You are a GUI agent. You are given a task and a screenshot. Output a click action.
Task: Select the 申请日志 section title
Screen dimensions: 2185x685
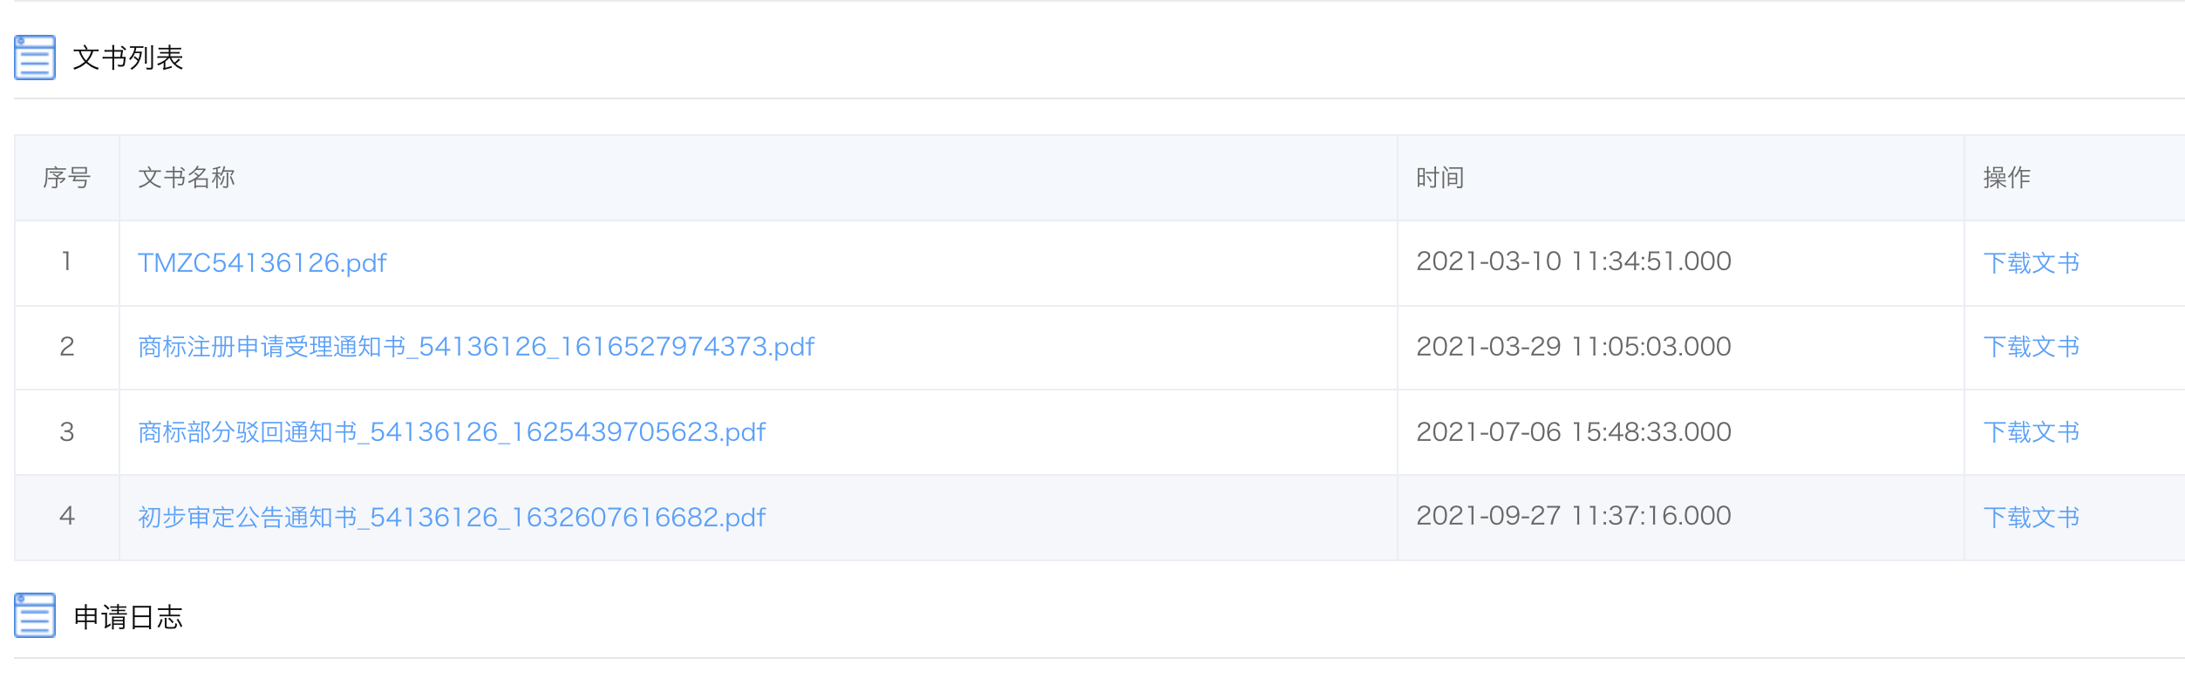(x=128, y=617)
